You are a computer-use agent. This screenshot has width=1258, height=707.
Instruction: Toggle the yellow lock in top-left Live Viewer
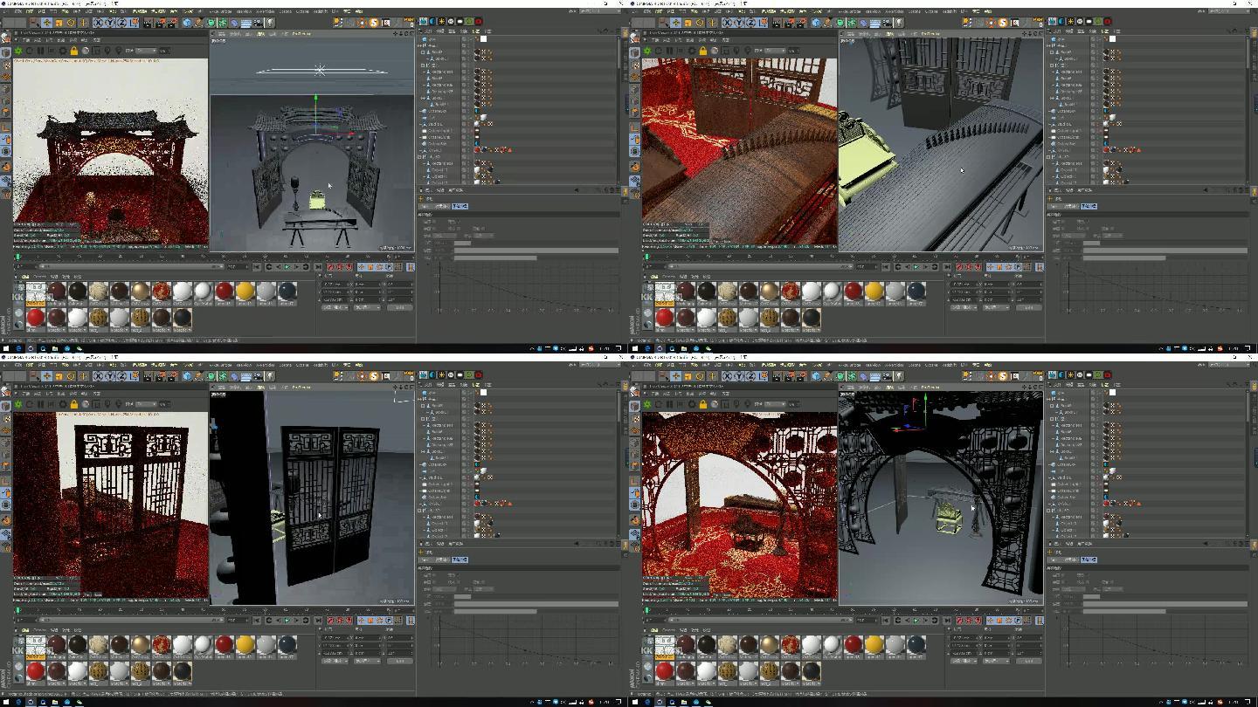(74, 51)
